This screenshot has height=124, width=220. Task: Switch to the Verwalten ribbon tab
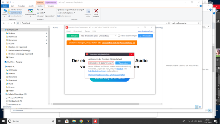(x=51, y=6)
